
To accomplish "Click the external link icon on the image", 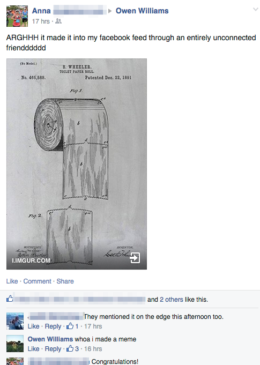I will coord(135,258).
